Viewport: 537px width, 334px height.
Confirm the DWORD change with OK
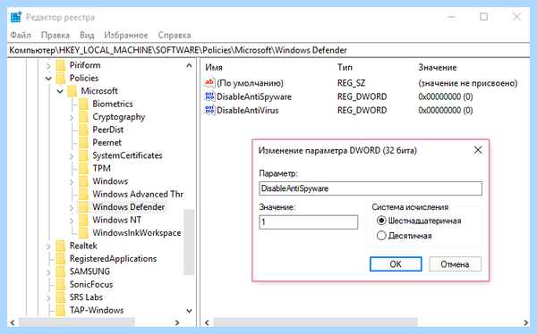point(396,264)
